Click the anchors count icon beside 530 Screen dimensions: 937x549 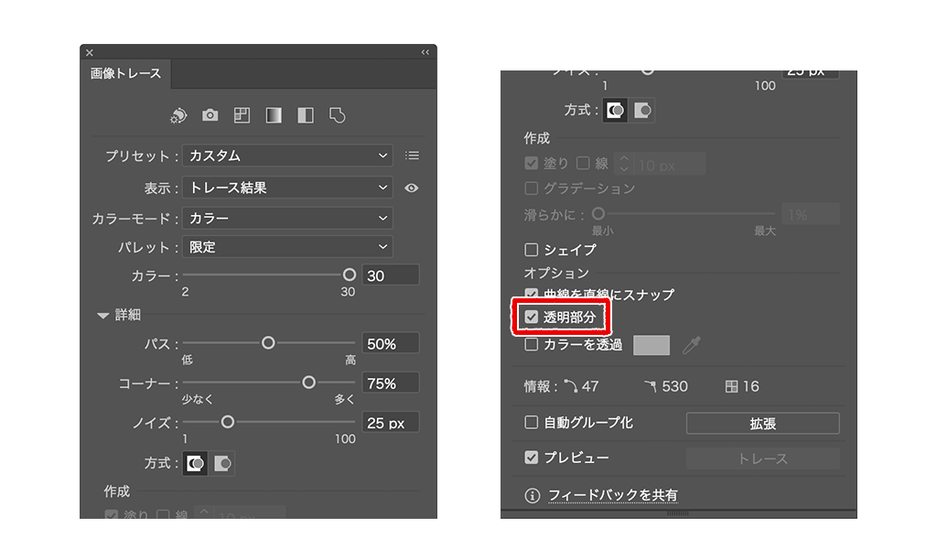click(x=651, y=386)
